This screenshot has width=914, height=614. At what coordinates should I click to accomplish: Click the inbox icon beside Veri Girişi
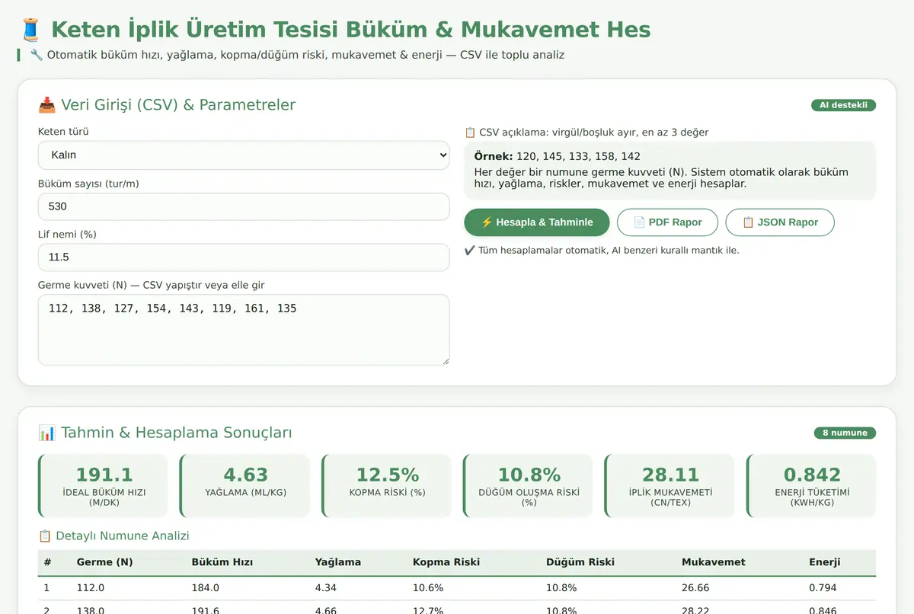tap(46, 105)
